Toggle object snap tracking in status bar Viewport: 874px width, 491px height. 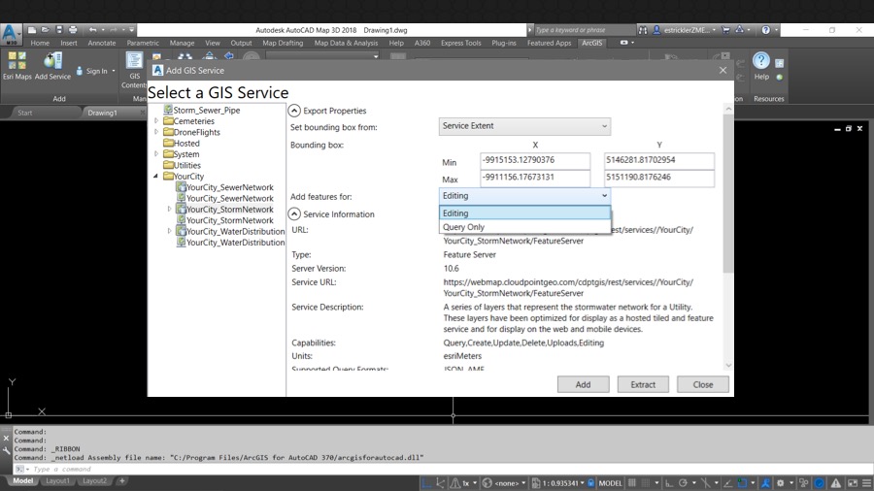click(x=727, y=483)
